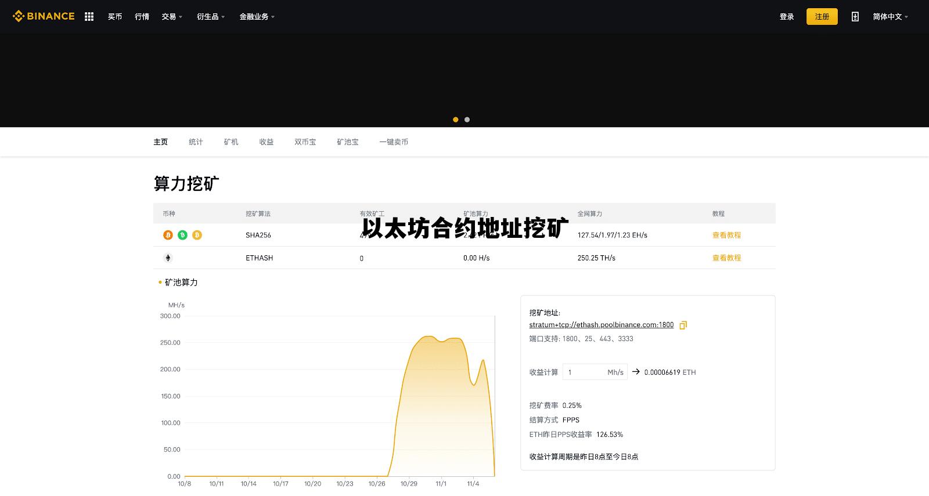
Task: Click the download app icon
Action: coord(855,16)
